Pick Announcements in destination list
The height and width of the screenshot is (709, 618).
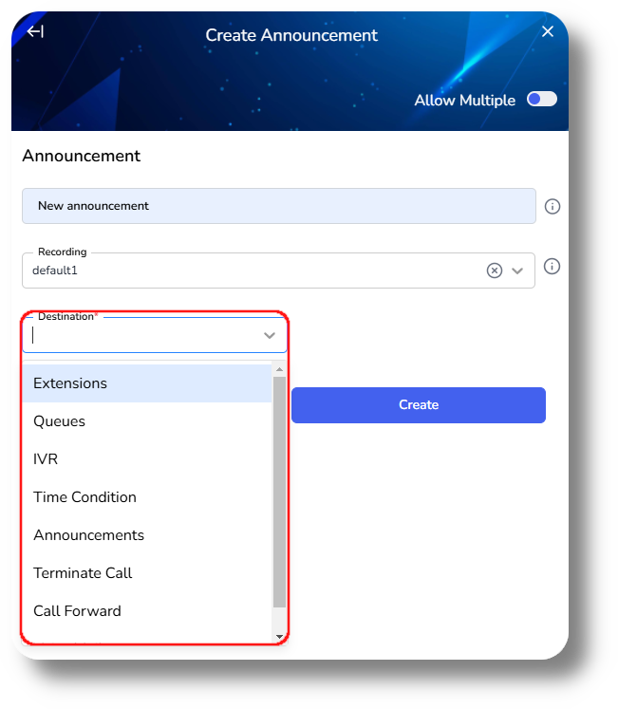(147, 535)
